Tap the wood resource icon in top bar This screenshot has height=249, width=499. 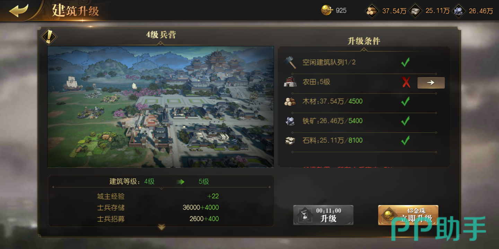372,11
